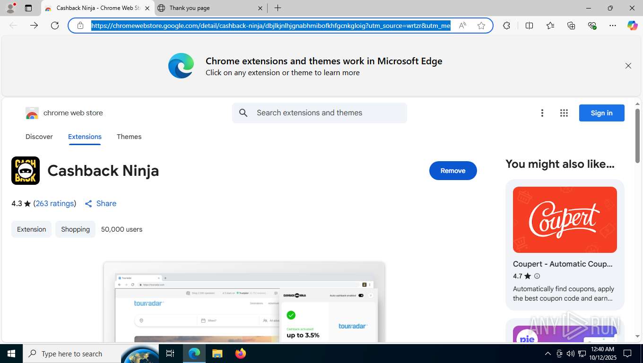Open the Coupert extension thumbnail
Screen dimensions: 643x363
click(x=565, y=220)
